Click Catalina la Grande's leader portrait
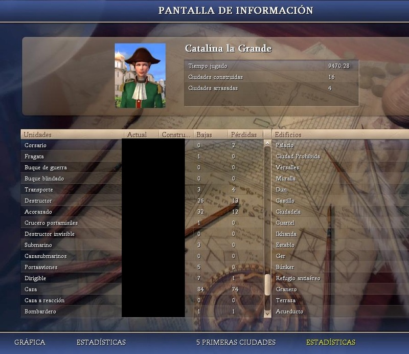 point(140,76)
